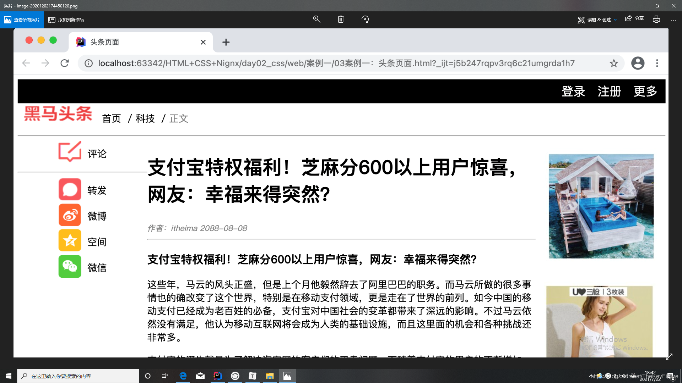Click the 黑马头条 red logo

click(x=58, y=113)
